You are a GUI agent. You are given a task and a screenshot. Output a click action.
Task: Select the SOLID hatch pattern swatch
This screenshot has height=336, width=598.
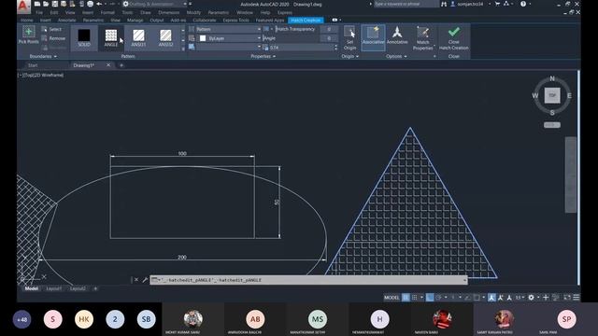pos(84,37)
